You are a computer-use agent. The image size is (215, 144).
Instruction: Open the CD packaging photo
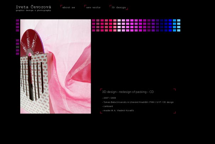pyautogui.click(x=55, y=66)
